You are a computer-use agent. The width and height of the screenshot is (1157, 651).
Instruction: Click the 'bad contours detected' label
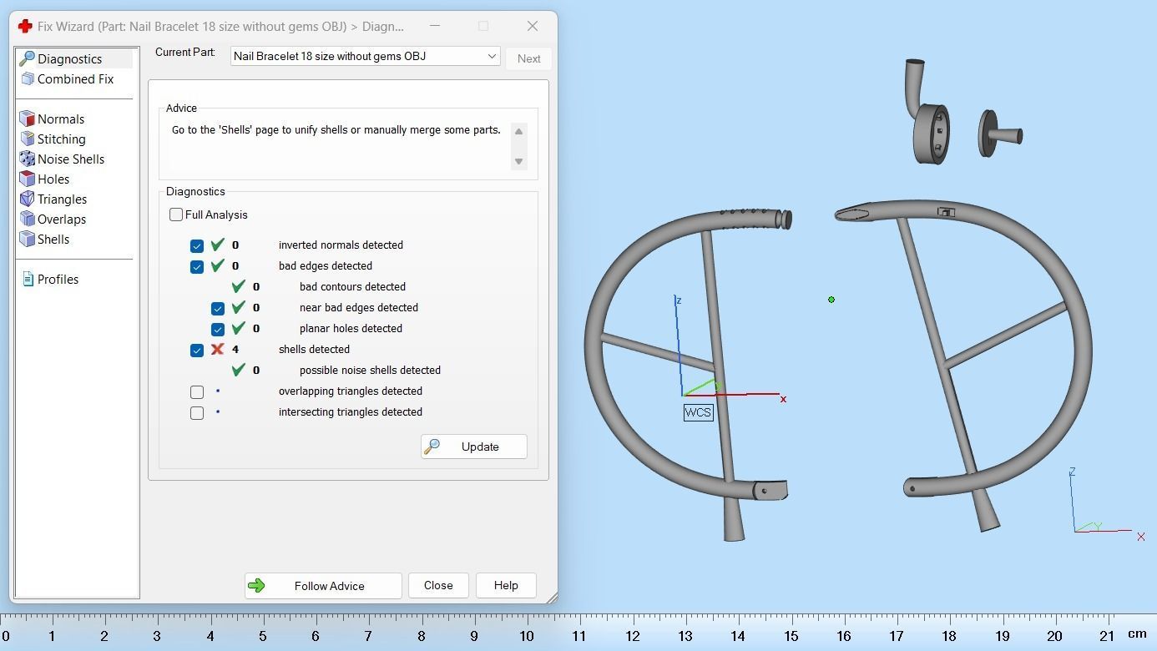coord(352,287)
